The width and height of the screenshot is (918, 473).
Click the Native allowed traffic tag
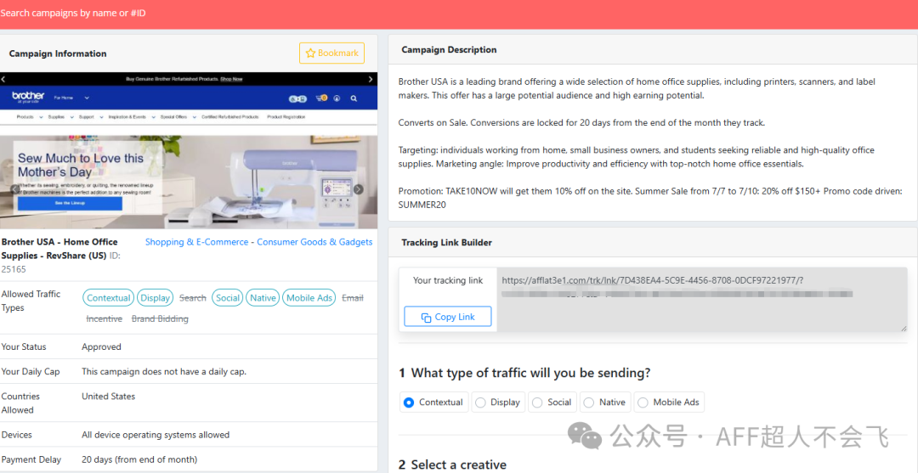click(x=263, y=297)
